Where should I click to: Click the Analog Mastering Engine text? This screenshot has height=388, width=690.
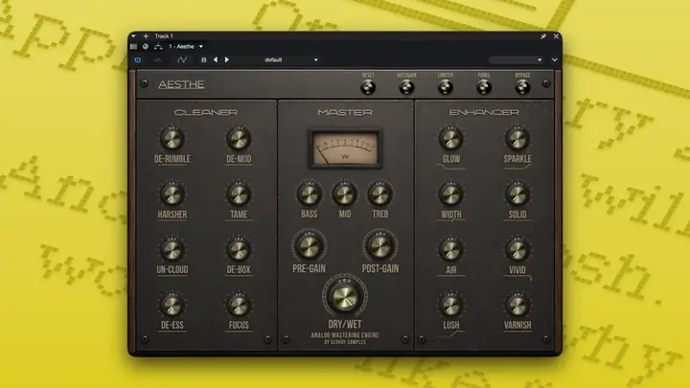click(345, 335)
